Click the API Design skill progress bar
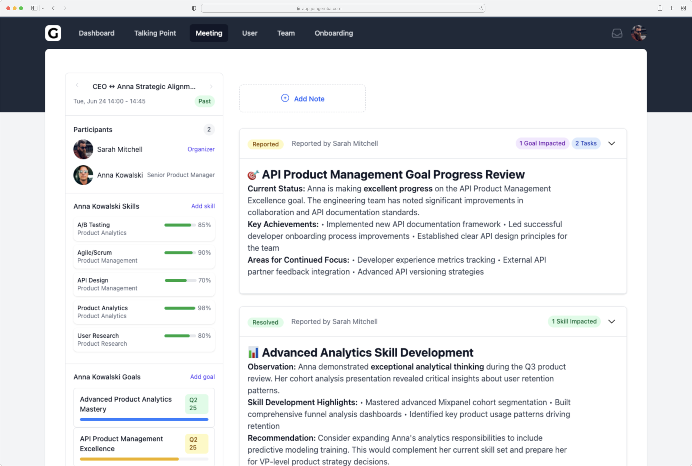This screenshot has width=692, height=466. (x=180, y=280)
